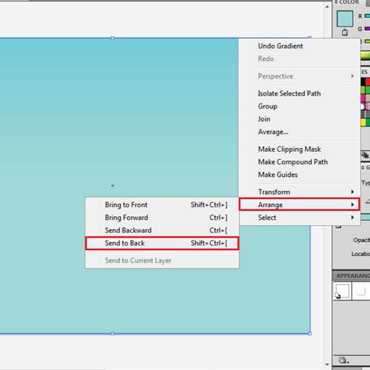
Task: Select the yellow swatch in Swatches panel
Action: click(363, 122)
